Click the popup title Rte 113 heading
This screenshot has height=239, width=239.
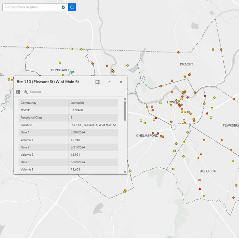[x=48, y=82]
